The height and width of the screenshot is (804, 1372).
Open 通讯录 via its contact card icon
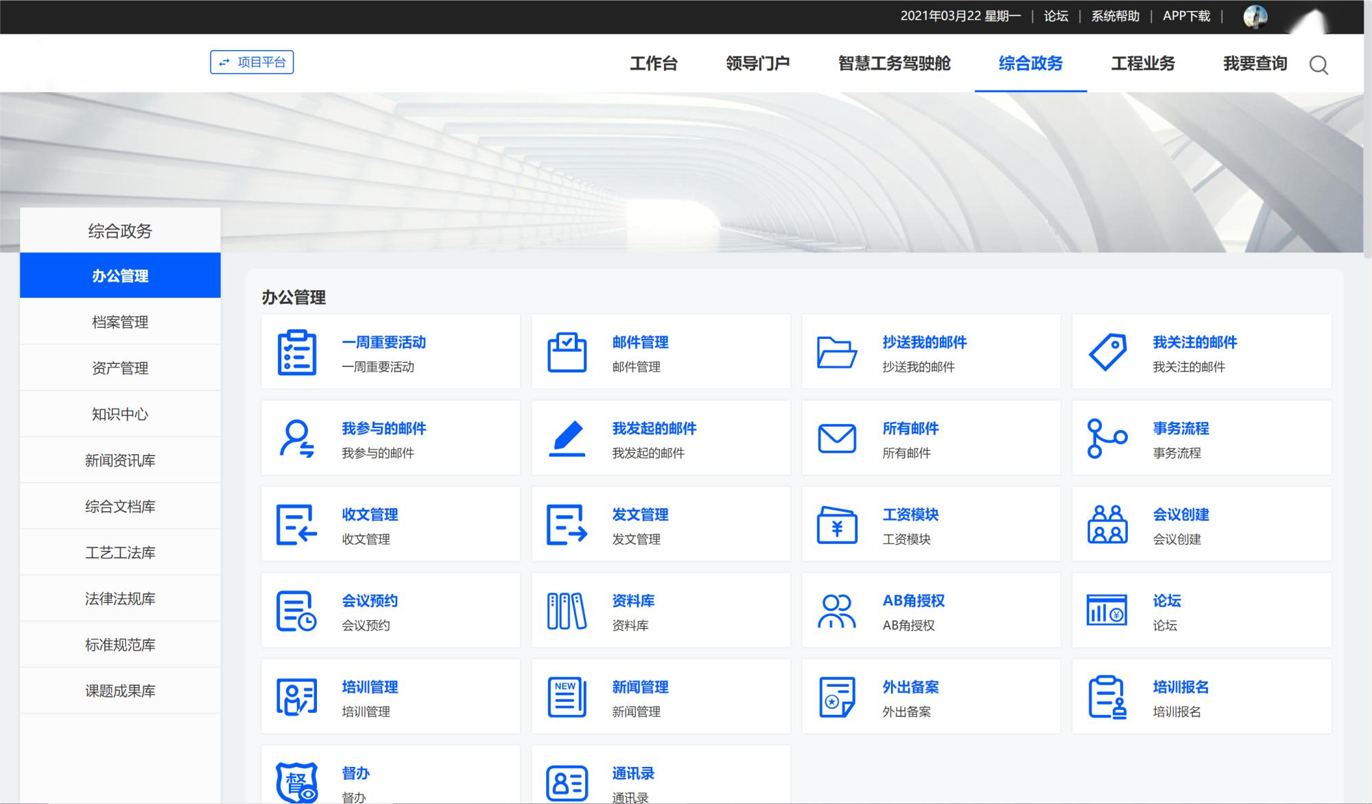[567, 782]
